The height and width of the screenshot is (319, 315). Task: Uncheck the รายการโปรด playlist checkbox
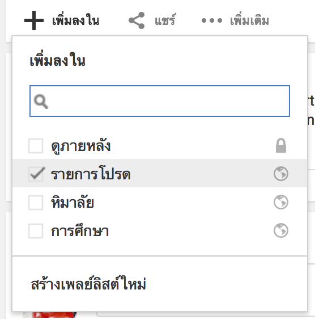[36, 174]
